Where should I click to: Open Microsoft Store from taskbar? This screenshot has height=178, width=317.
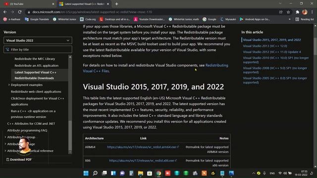click(150, 173)
